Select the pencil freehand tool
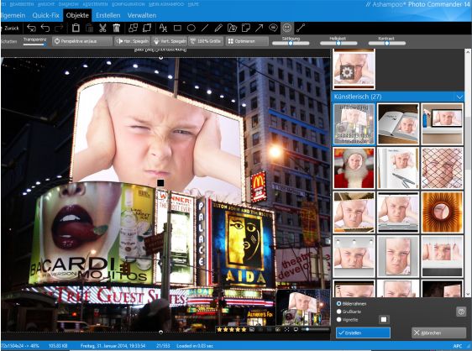472x351 pixels. (218, 28)
